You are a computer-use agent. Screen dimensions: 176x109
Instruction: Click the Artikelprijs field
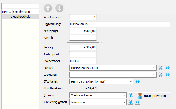pos(83,31)
